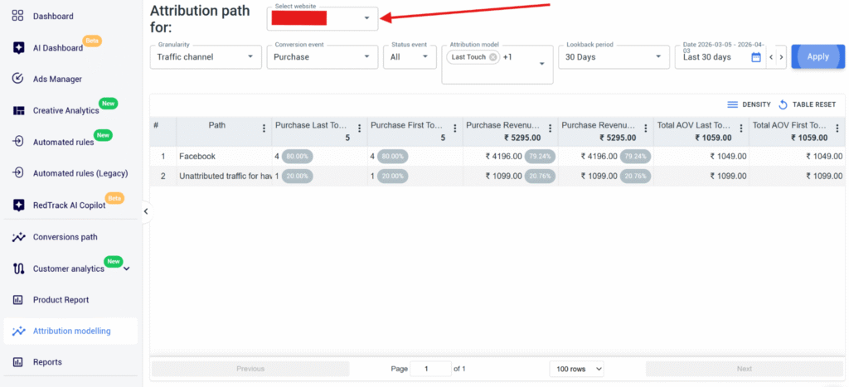The image size is (849, 387).
Task: Click the Attribution modelling line icon
Action: click(x=18, y=331)
